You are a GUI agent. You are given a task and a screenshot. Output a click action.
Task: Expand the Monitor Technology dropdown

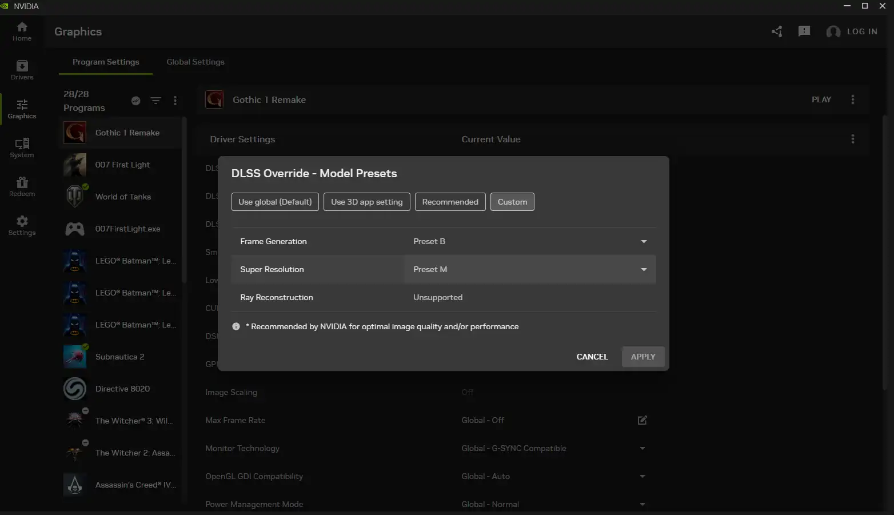pyautogui.click(x=642, y=448)
